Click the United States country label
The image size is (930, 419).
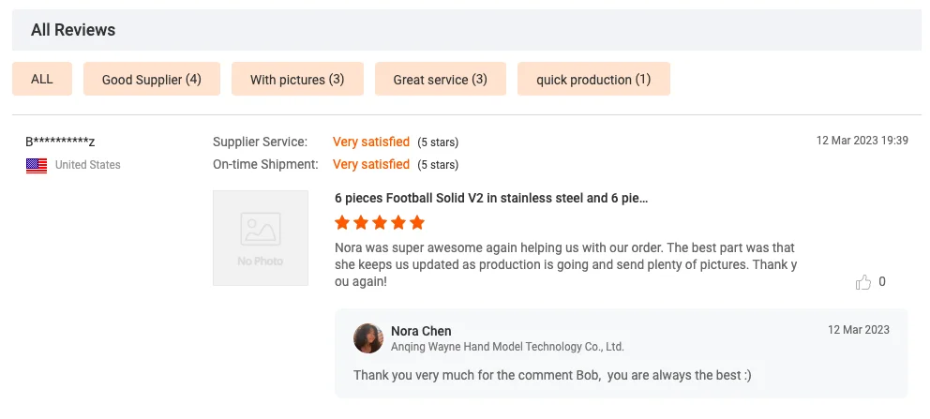click(88, 165)
